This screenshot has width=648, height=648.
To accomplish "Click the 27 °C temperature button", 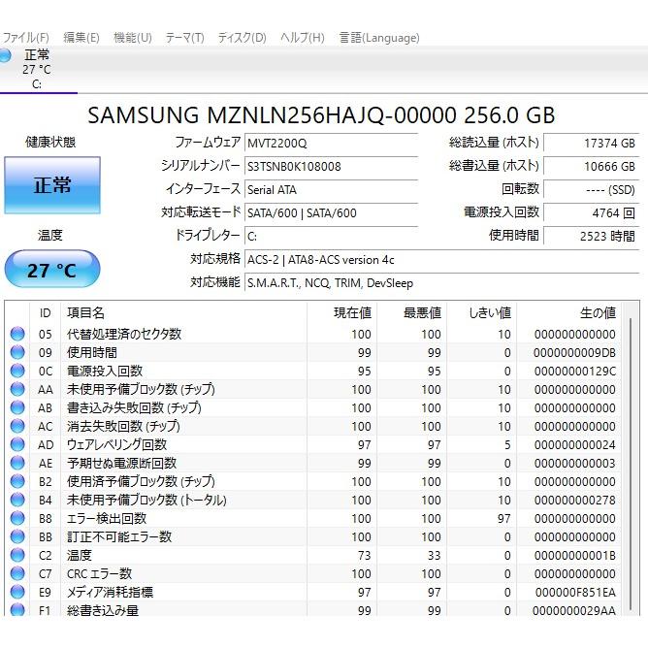I will point(52,270).
